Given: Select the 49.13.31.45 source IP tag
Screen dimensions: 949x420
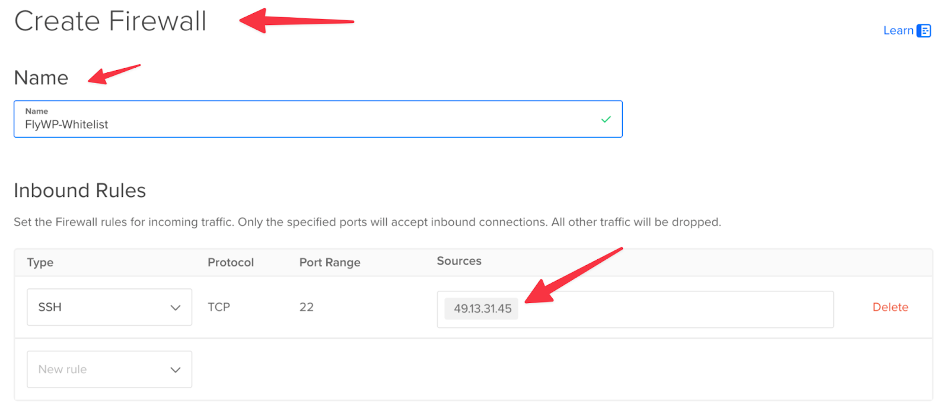Looking at the screenshot, I should (482, 308).
